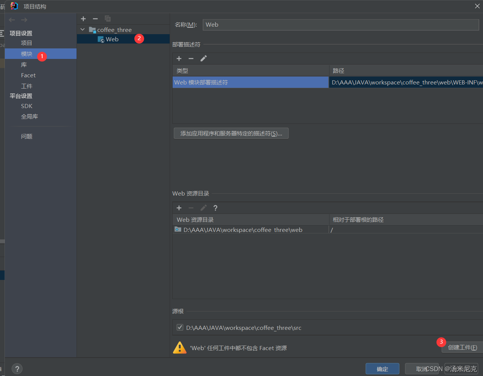The height and width of the screenshot is (376, 483).
Task: Open the help question mark button
Action: tap(17, 368)
